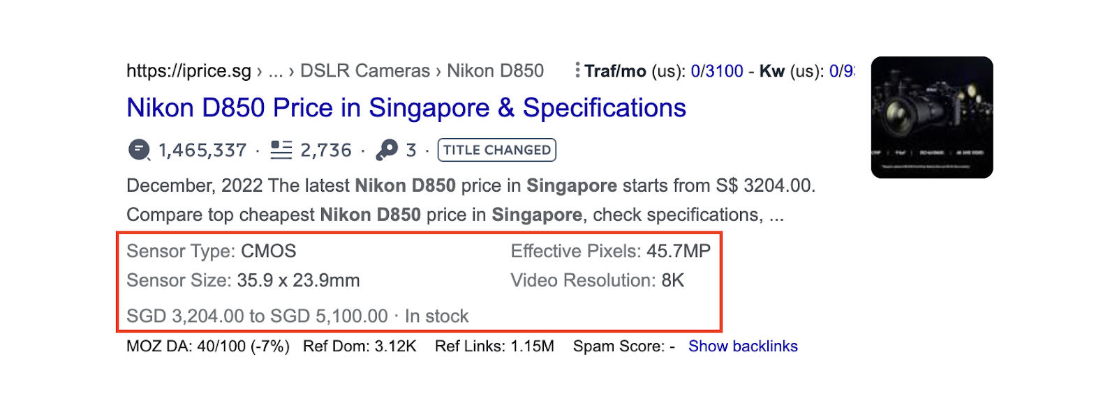Click the TITLE CHANGED badge
Image resolution: width=1117 pixels, height=398 pixels.
point(497,150)
